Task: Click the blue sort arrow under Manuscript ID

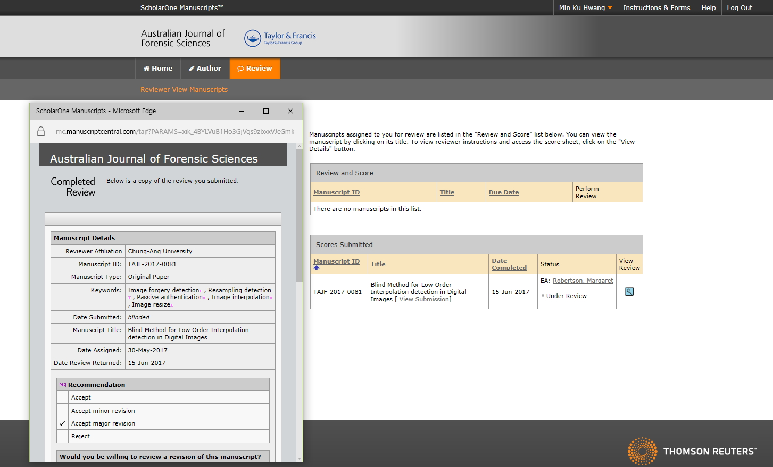Action: [317, 268]
